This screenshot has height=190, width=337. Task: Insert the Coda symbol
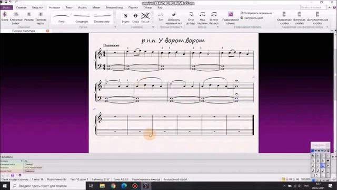pyautogui.click(x=135, y=17)
